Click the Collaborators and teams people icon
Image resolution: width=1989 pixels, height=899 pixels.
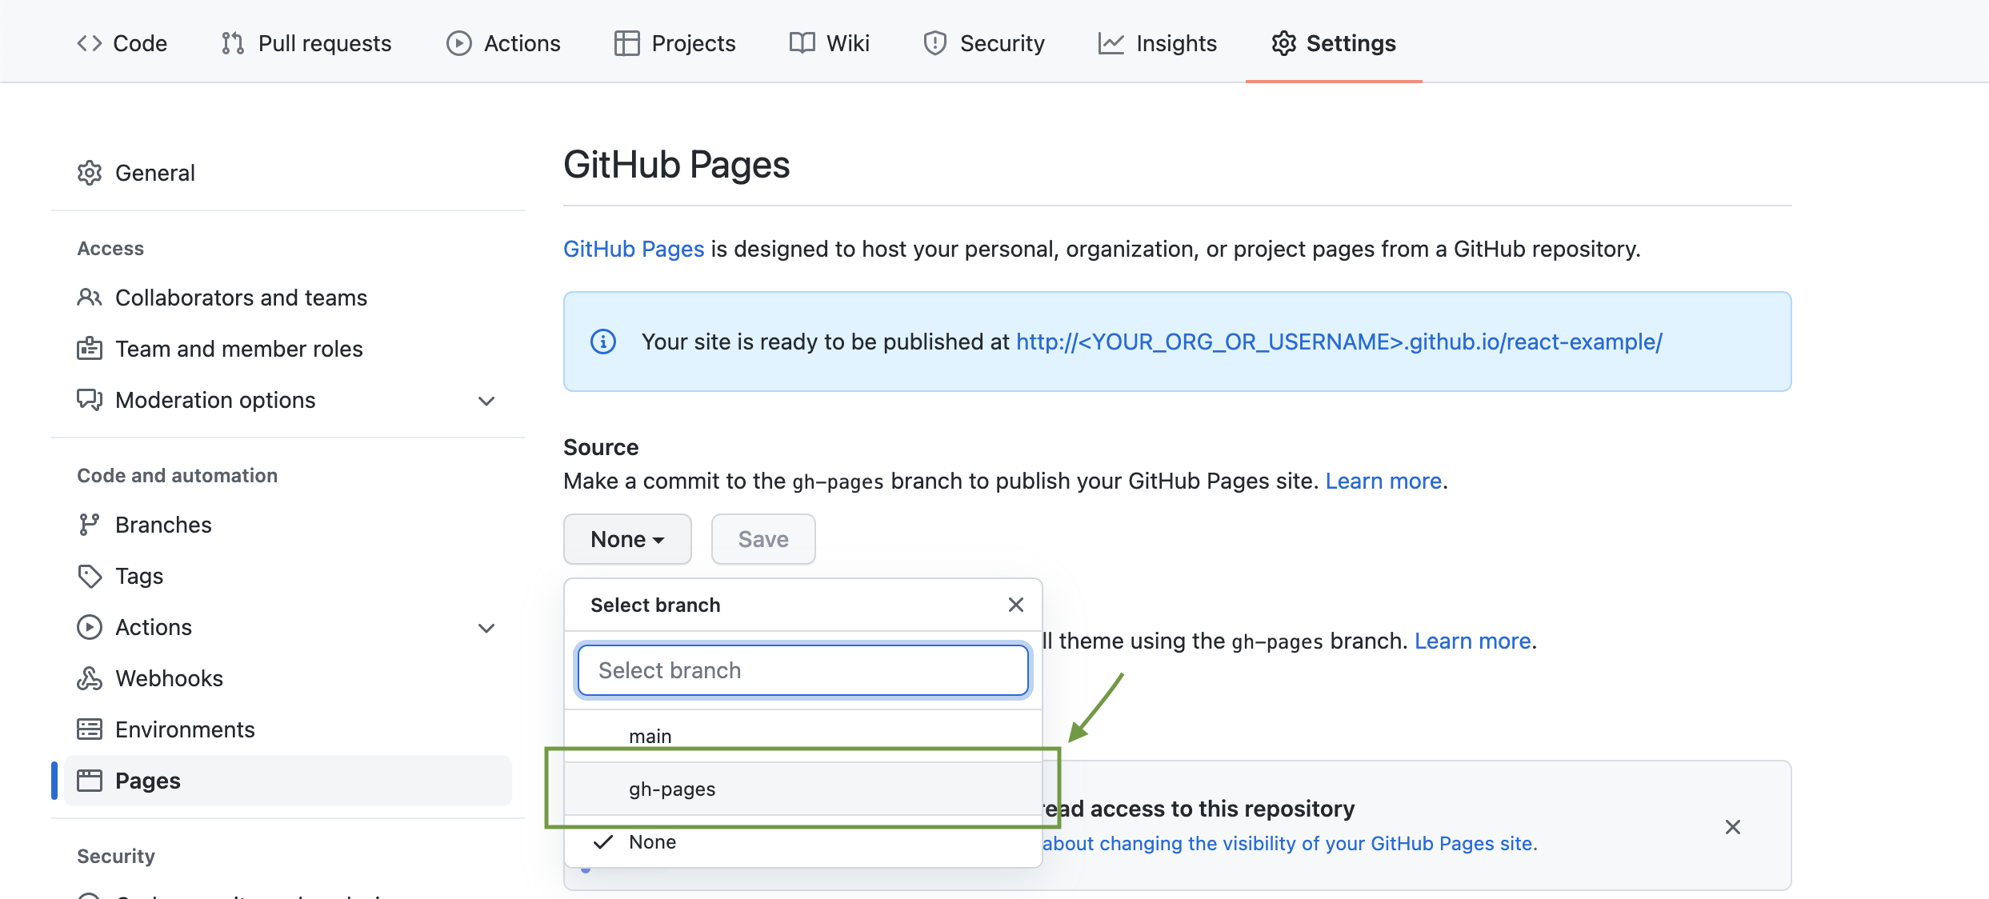point(90,298)
